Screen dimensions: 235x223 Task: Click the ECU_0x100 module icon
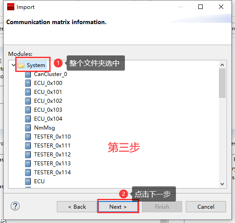28,83
